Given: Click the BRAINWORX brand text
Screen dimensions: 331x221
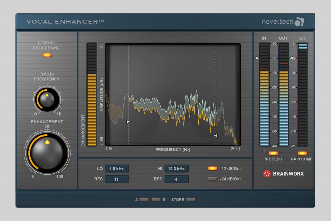Looking at the screenshot, I should point(288,174).
